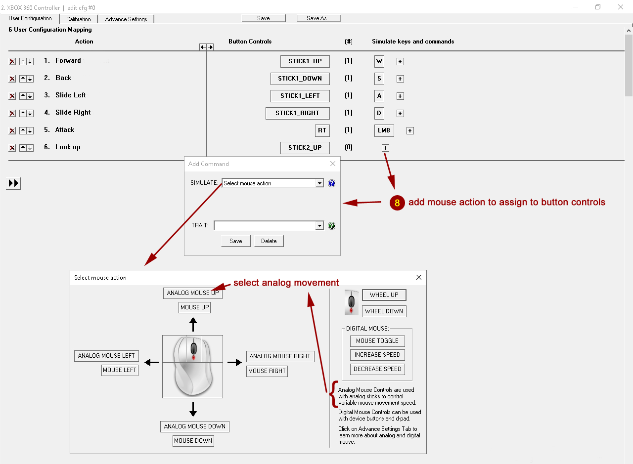
Task: Open the green help icon beside TRAIT
Action: click(x=332, y=226)
